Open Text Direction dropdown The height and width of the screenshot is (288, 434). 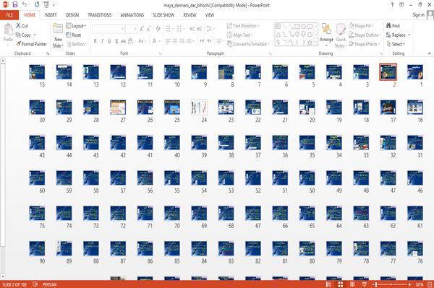[243, 26]
